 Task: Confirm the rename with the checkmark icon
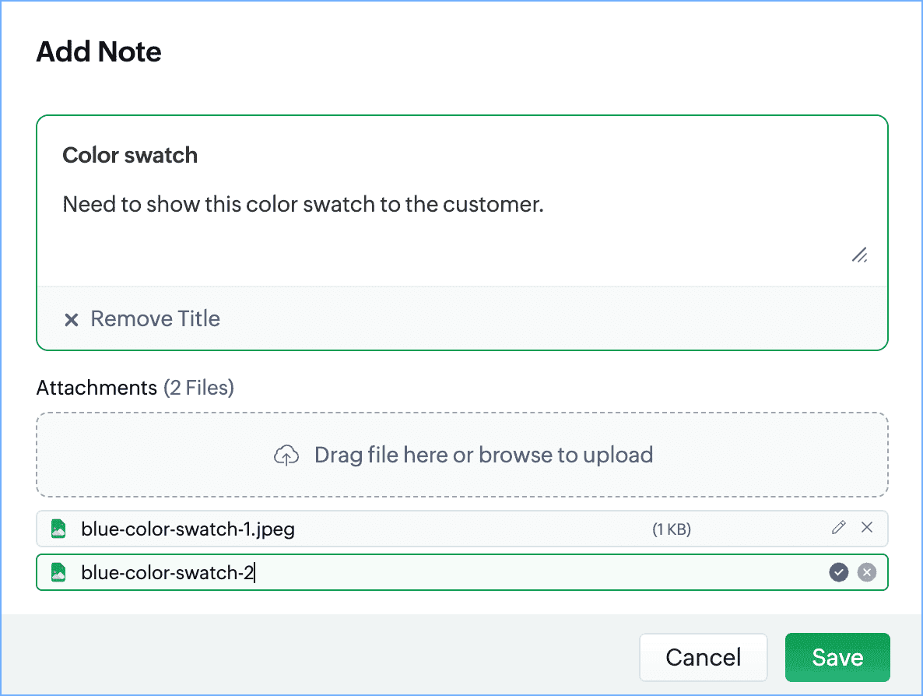pos(838,573)
